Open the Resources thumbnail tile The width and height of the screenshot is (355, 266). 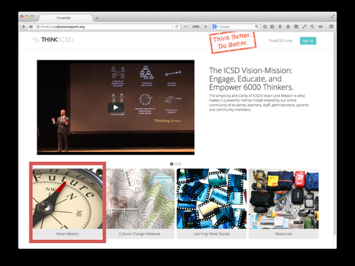tap(283, 204)
